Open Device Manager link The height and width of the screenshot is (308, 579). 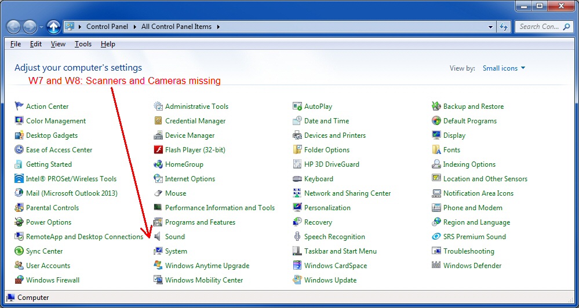(x=190, y=135)
